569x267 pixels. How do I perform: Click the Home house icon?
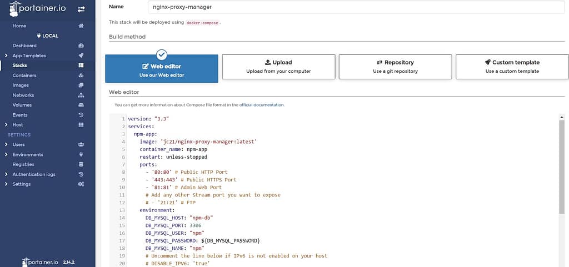81,26
